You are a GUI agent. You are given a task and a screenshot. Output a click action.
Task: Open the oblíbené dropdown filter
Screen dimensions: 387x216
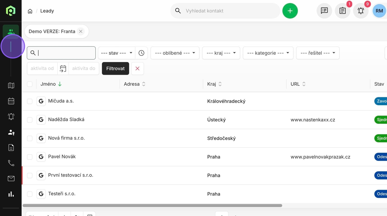175,53
